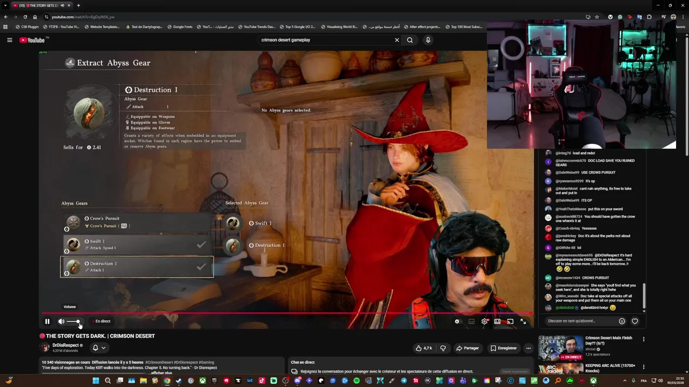Open options for shroud recommended video
689x387 pixels.
coord(643,339)
